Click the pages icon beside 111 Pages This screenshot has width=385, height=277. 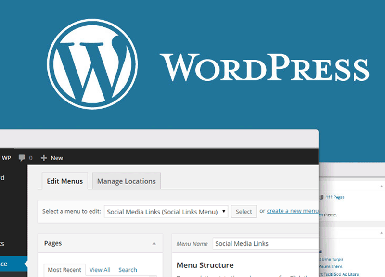[321, 197]
